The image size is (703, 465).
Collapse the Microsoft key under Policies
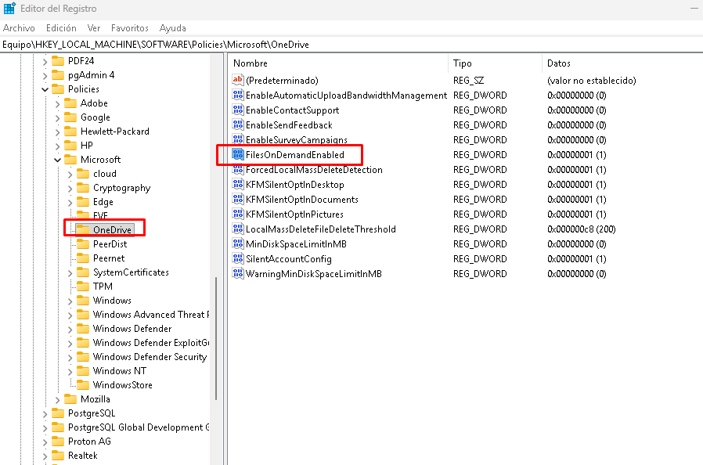pos(57,160)
